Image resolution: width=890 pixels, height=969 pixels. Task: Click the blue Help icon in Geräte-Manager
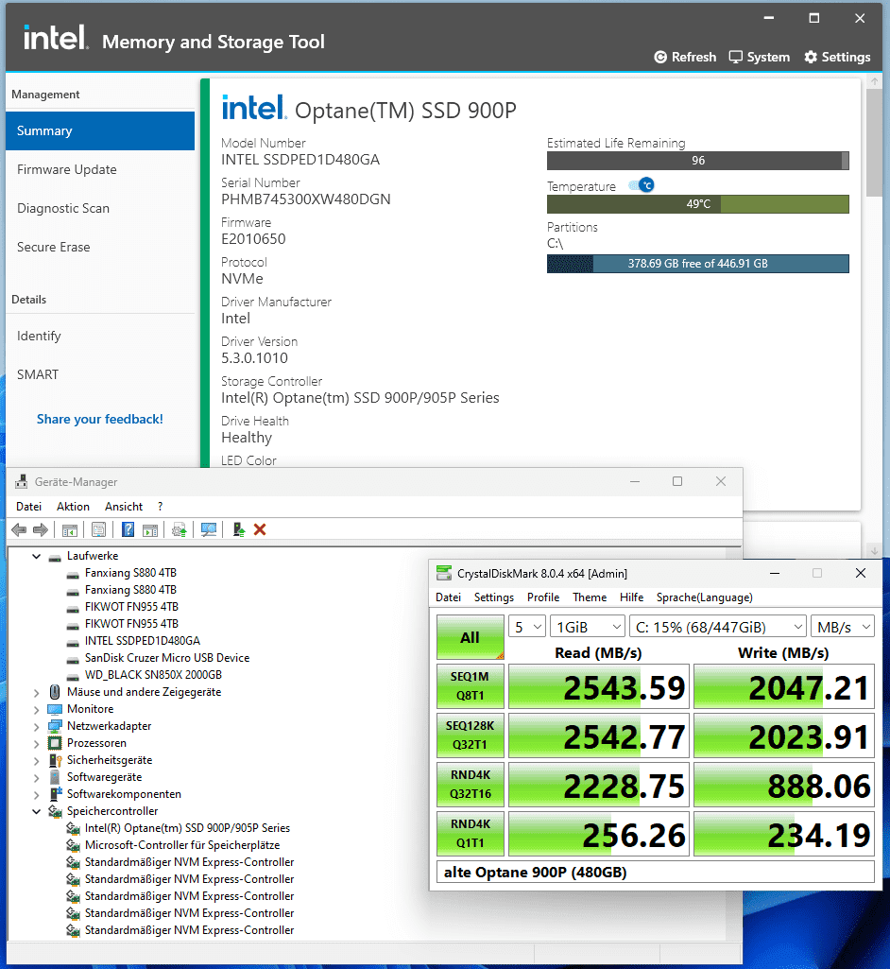(128, 529)
